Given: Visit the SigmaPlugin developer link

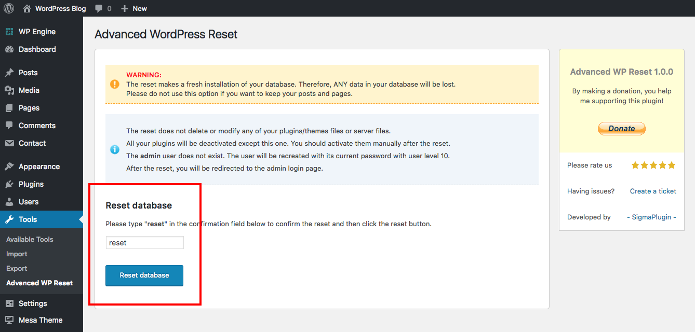Looking at the screenshot, I should point(652,217).
